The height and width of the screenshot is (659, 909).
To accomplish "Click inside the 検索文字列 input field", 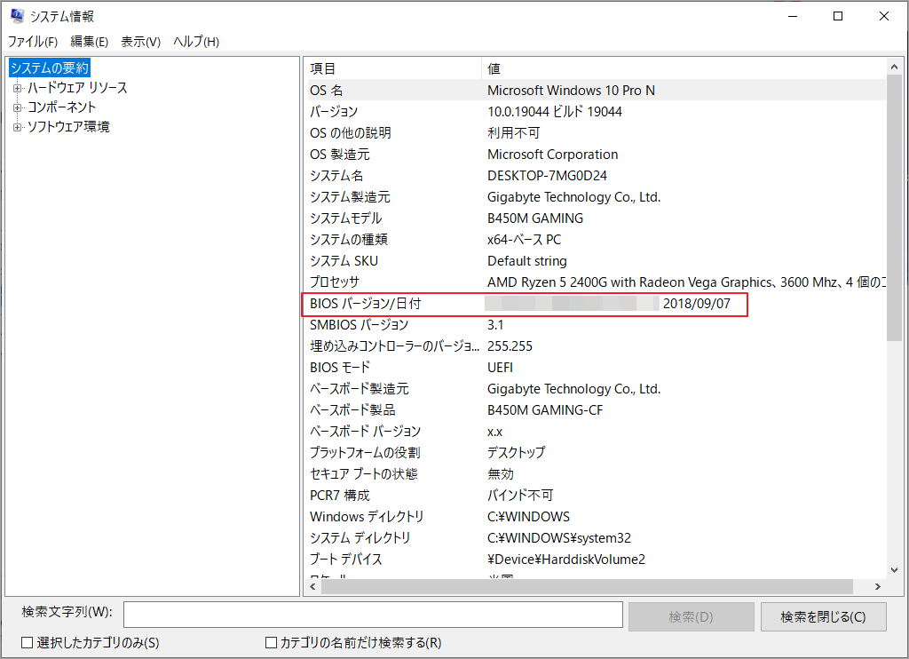I will click(373, 615).
